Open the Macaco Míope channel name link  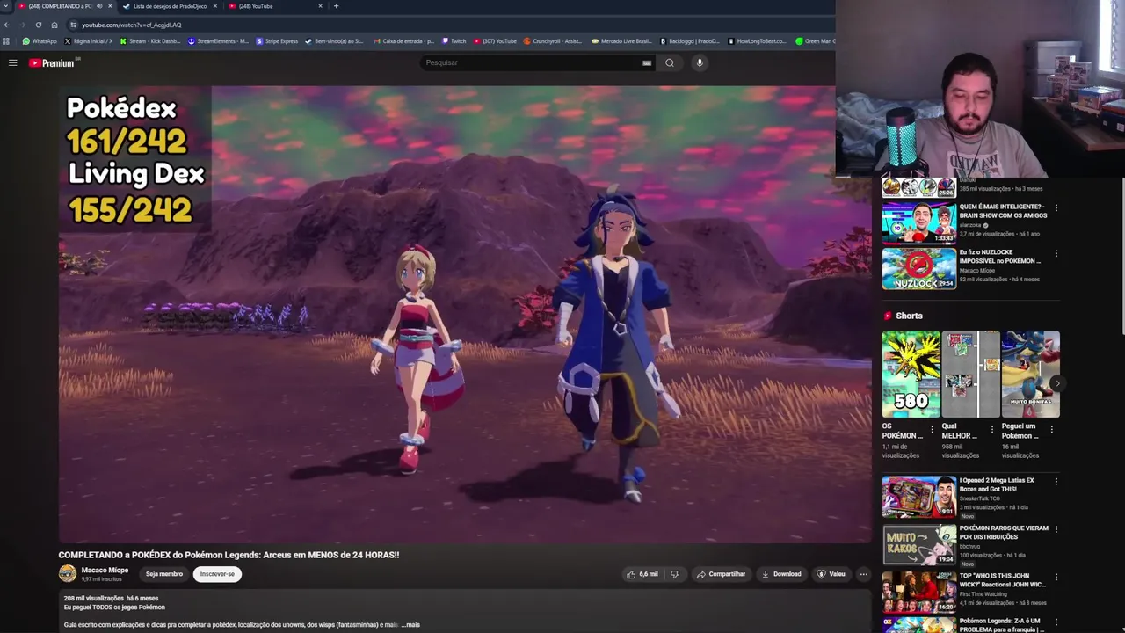point(105,570)
